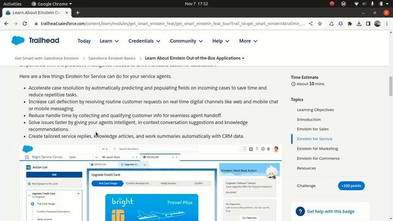393x221 pixels.
Task: Go back to the previous page
Action: click(x=6, y=23)
